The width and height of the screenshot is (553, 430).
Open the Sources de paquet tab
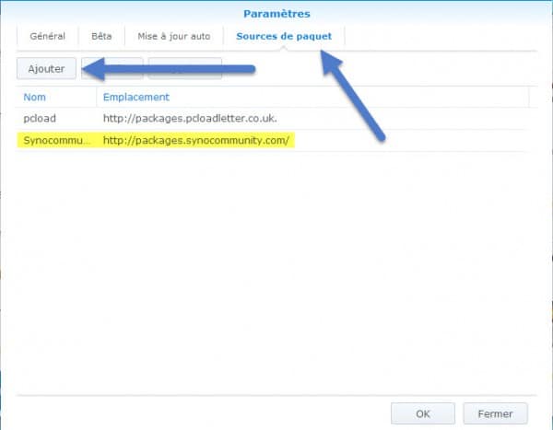click(284, 37)
